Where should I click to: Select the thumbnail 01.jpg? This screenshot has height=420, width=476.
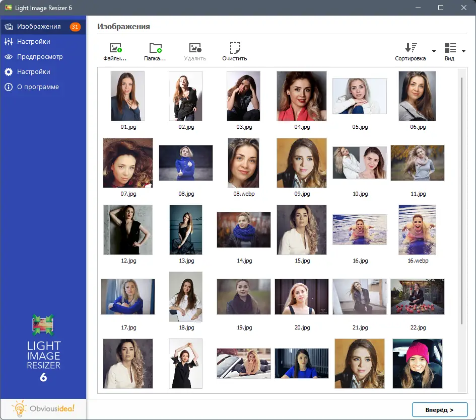coord(127,96)
